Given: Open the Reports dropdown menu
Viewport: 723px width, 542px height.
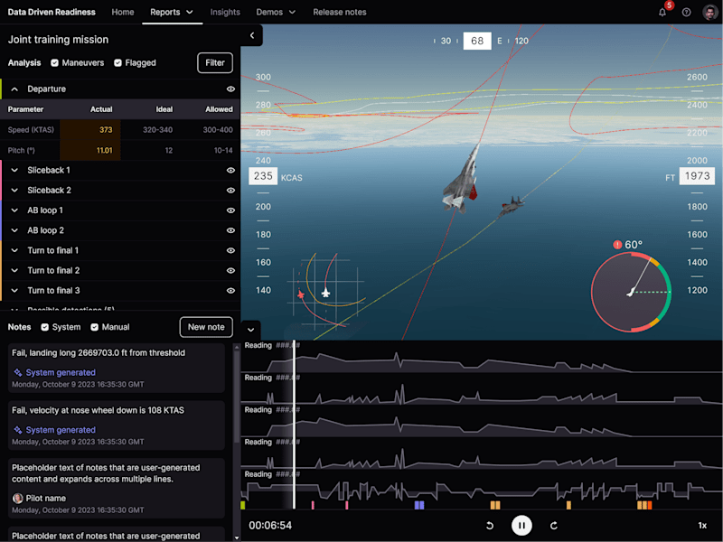Looking at the screenshot, I should (x=172, y=13).
